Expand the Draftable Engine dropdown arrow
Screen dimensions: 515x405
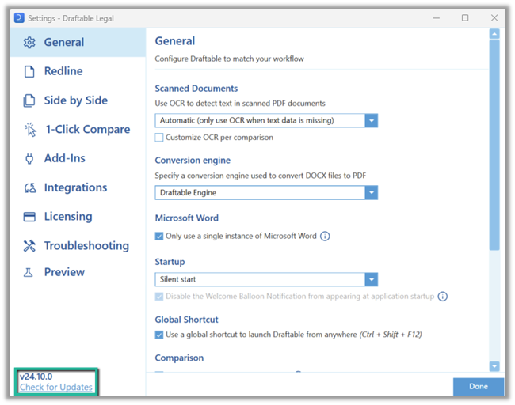(371, 193)
